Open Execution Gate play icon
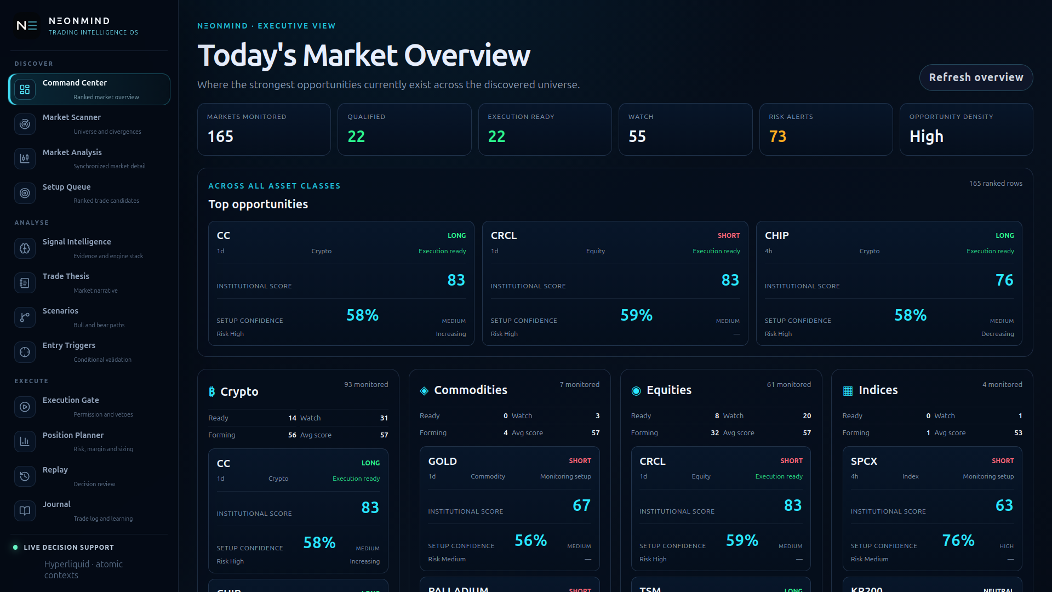Screen dimensions: 1052x592 pos(25,407)
